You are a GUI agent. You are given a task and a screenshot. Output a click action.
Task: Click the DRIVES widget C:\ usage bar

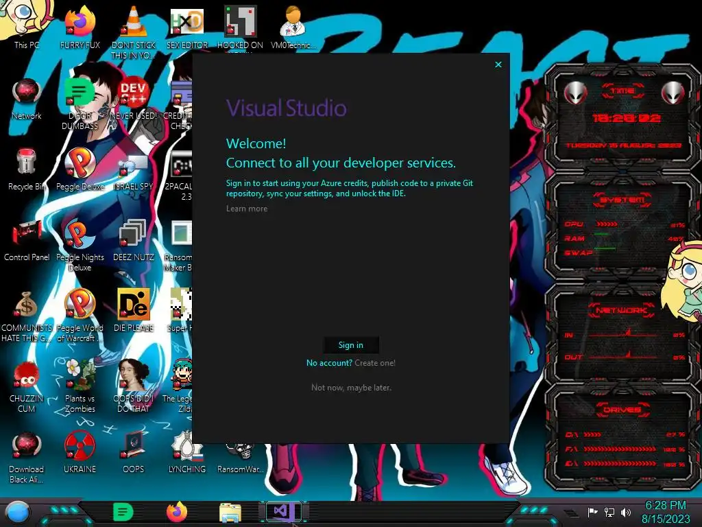[592, 434]
